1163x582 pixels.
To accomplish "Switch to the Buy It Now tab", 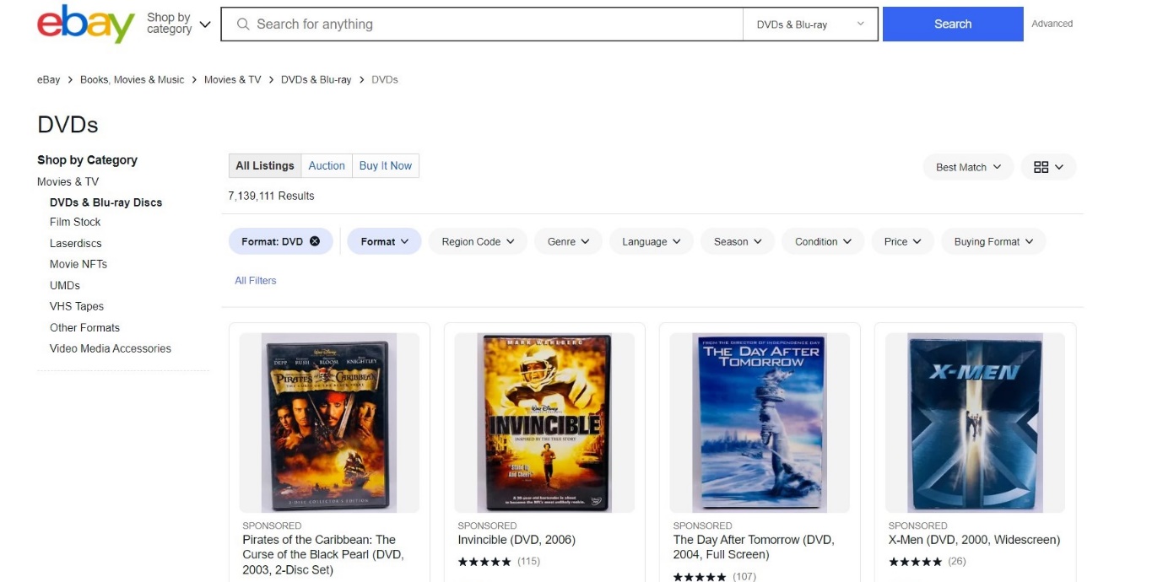I will pos(386,165).
